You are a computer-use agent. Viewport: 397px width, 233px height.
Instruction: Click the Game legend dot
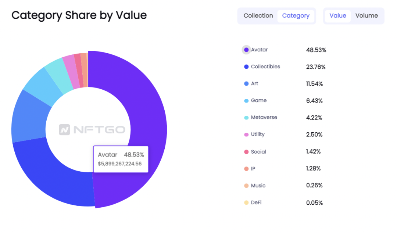click(x=246, y=101)
